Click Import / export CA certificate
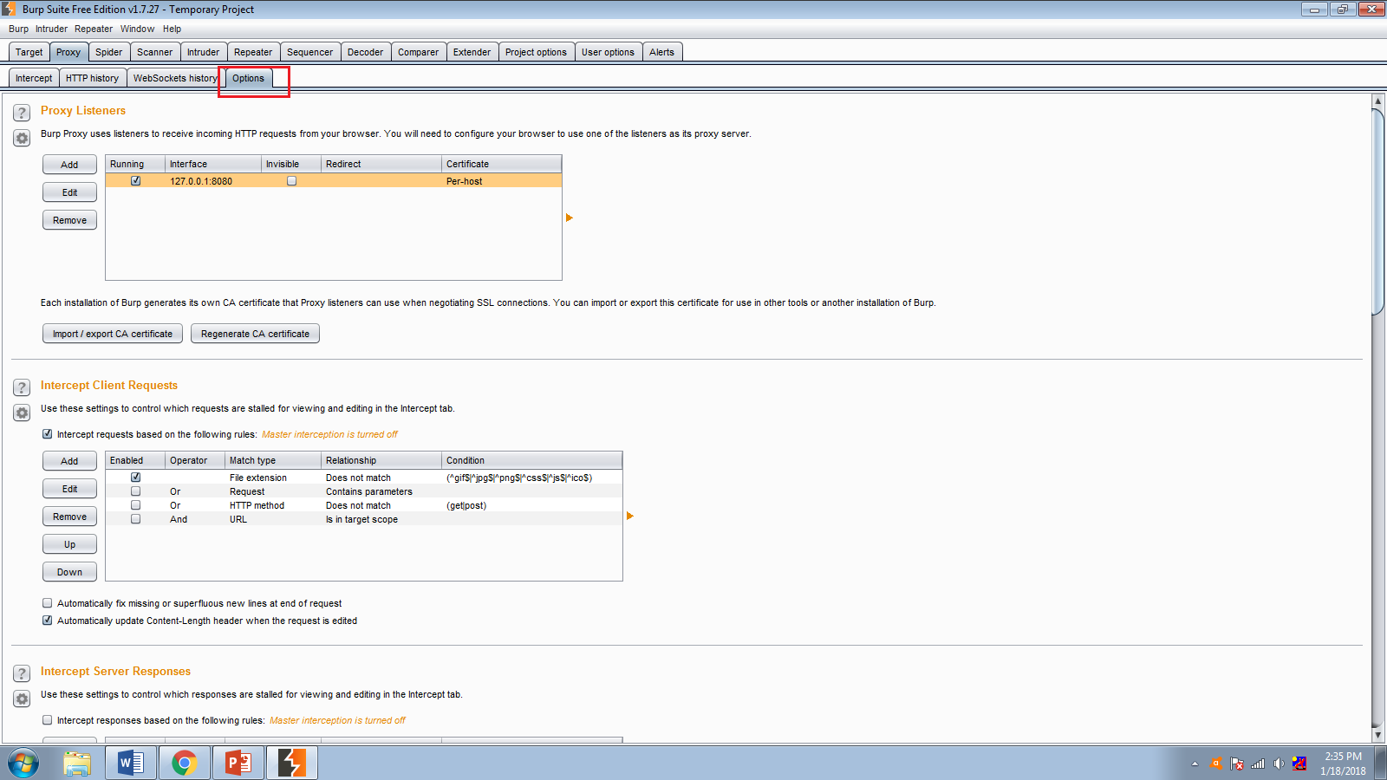The image size is (1387, 780). tap(113, 334)
